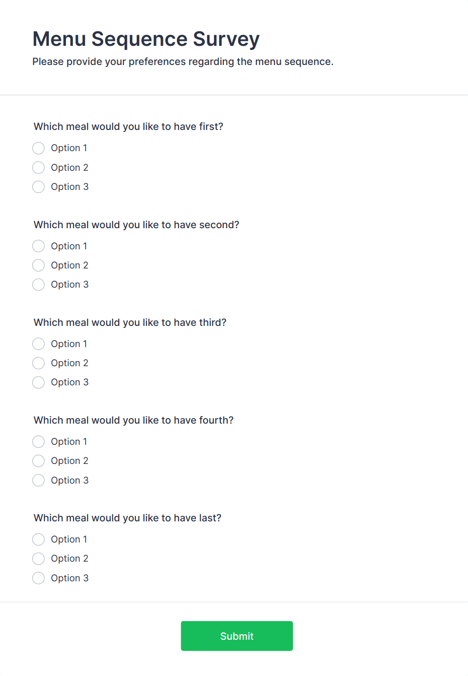468x676 pixels.
Task: Pick Option 3 for fourth meal
Action: (x=39, y=480)
